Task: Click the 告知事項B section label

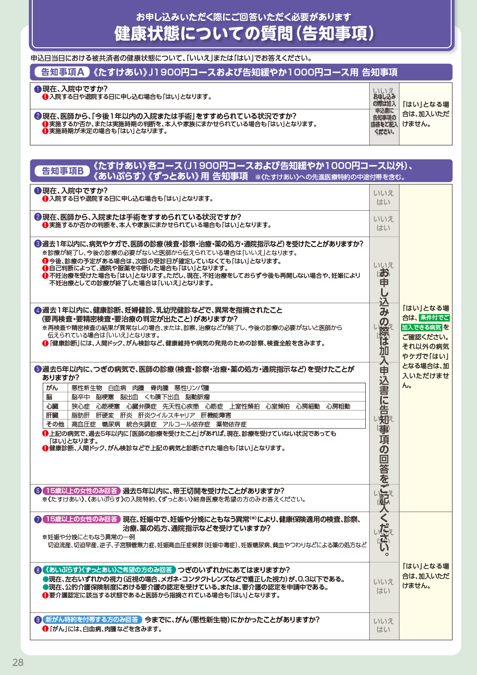Action: (x=62, y=171)
